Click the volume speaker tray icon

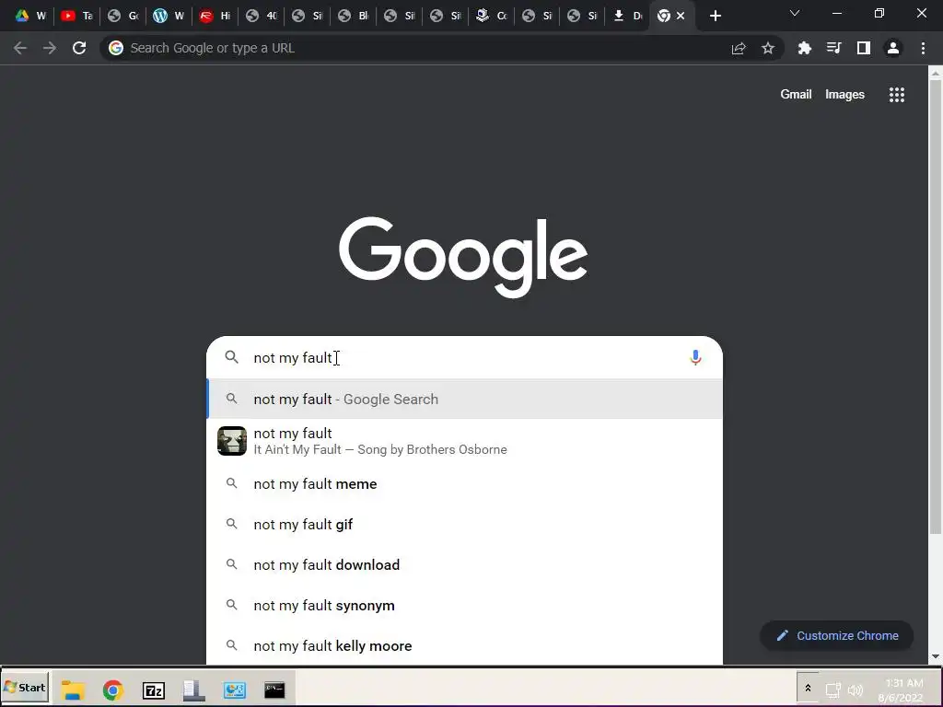855,690
